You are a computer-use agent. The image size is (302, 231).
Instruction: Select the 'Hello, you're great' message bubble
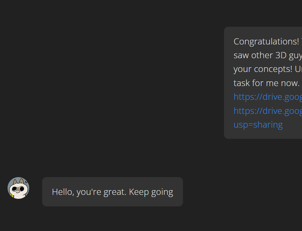tap(112, 192)
